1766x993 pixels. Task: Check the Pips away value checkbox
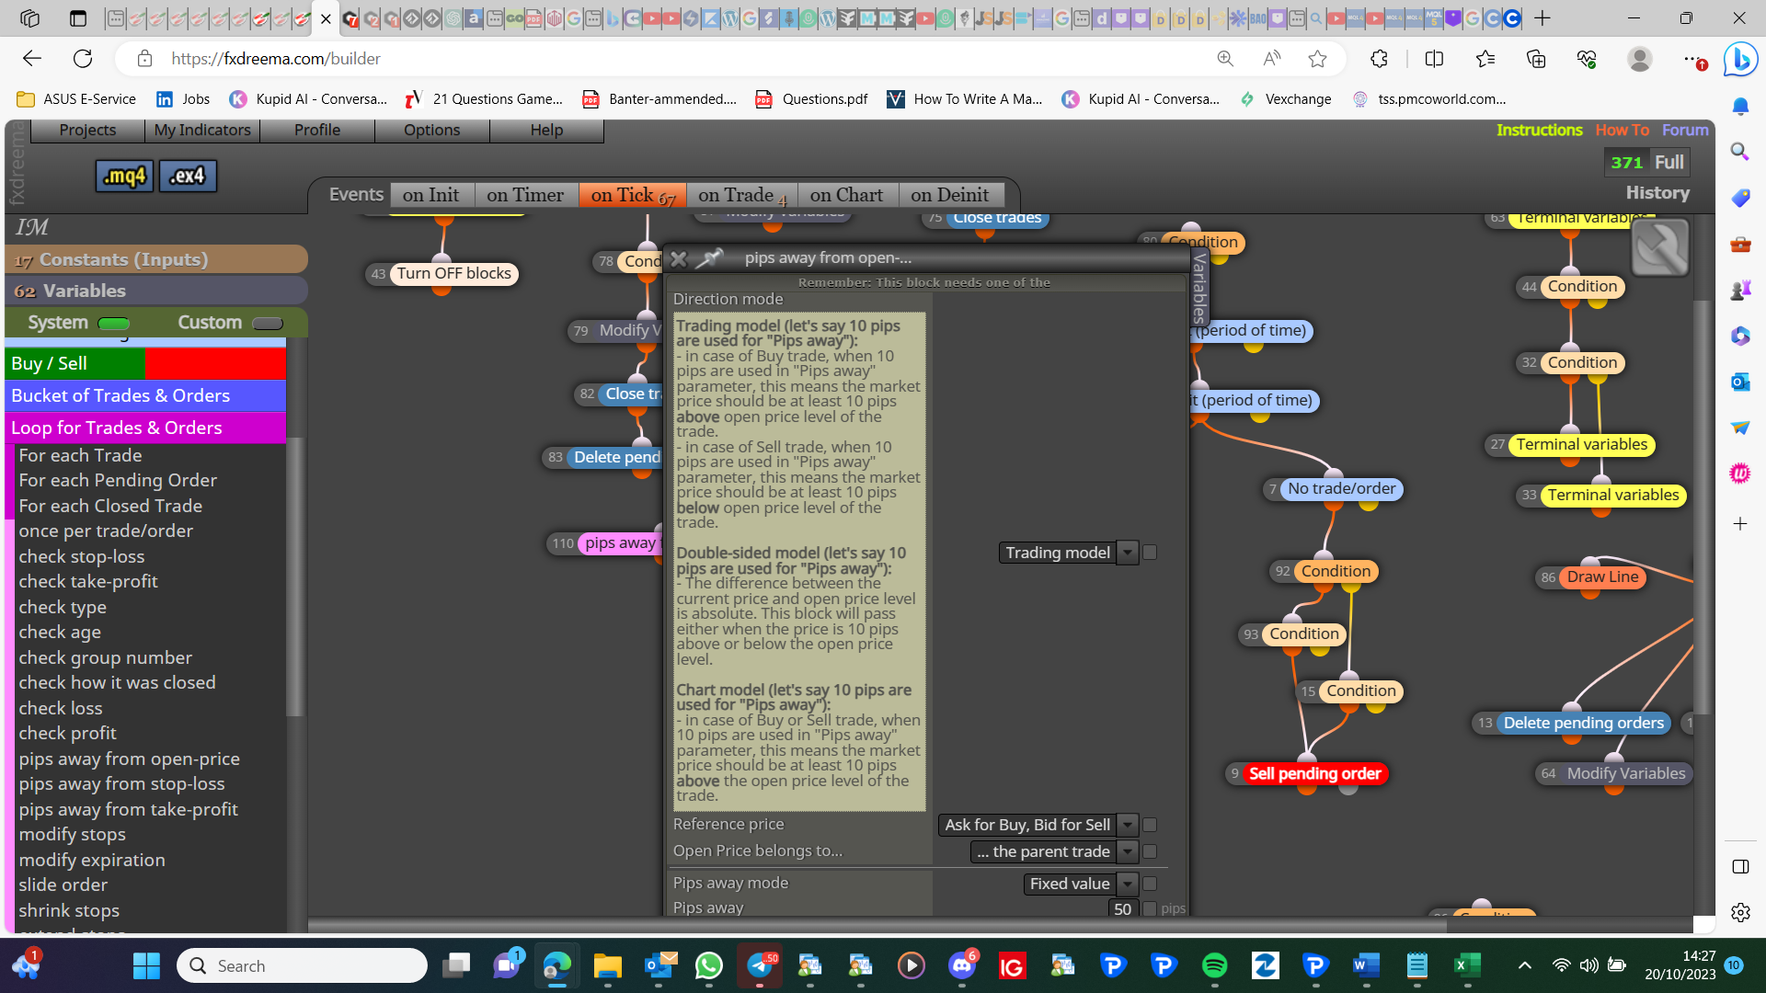click(x=1150, y=909)
